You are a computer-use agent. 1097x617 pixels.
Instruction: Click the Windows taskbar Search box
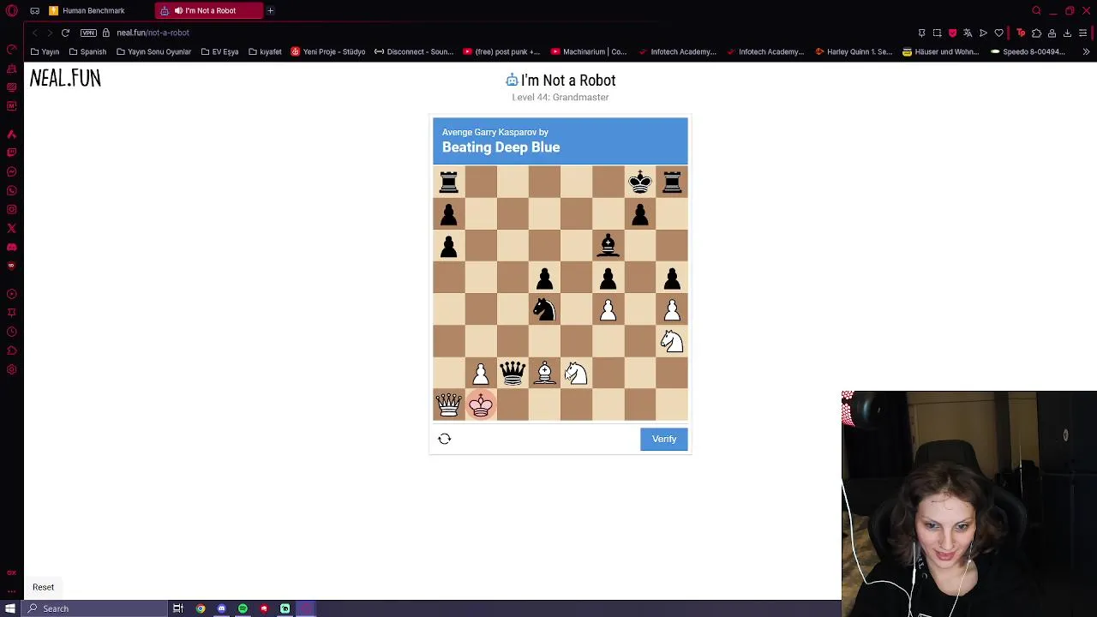pos(94,608)
